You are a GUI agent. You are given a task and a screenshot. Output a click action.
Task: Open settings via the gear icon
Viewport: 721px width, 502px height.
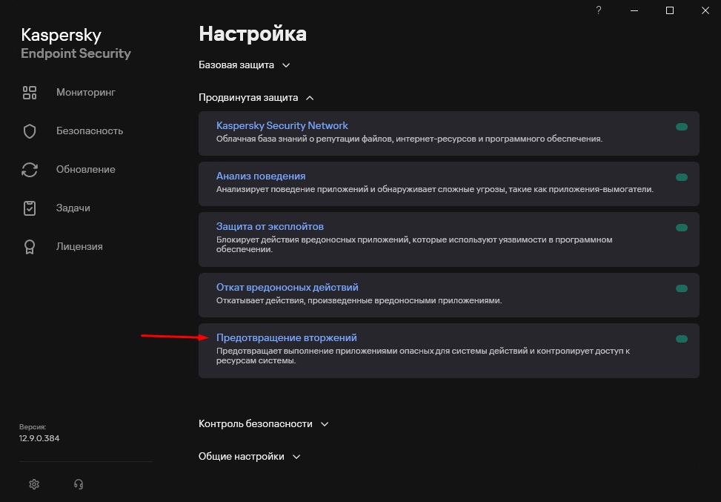pyautogui.click(x=34, y=484)
